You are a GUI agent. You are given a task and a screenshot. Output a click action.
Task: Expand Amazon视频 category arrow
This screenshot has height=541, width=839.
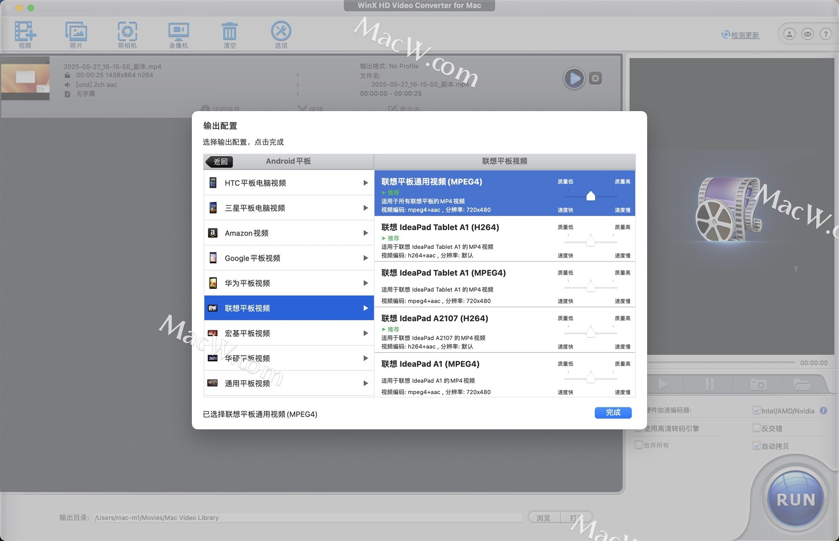[365, 233]
